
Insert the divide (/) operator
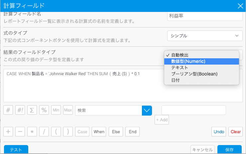(44, 131)
